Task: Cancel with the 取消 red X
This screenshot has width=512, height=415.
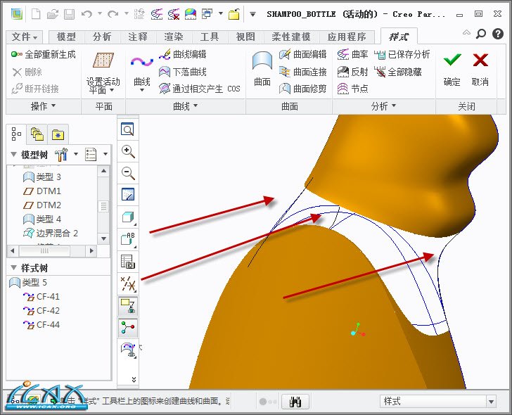Action: [x=480, y=69]
